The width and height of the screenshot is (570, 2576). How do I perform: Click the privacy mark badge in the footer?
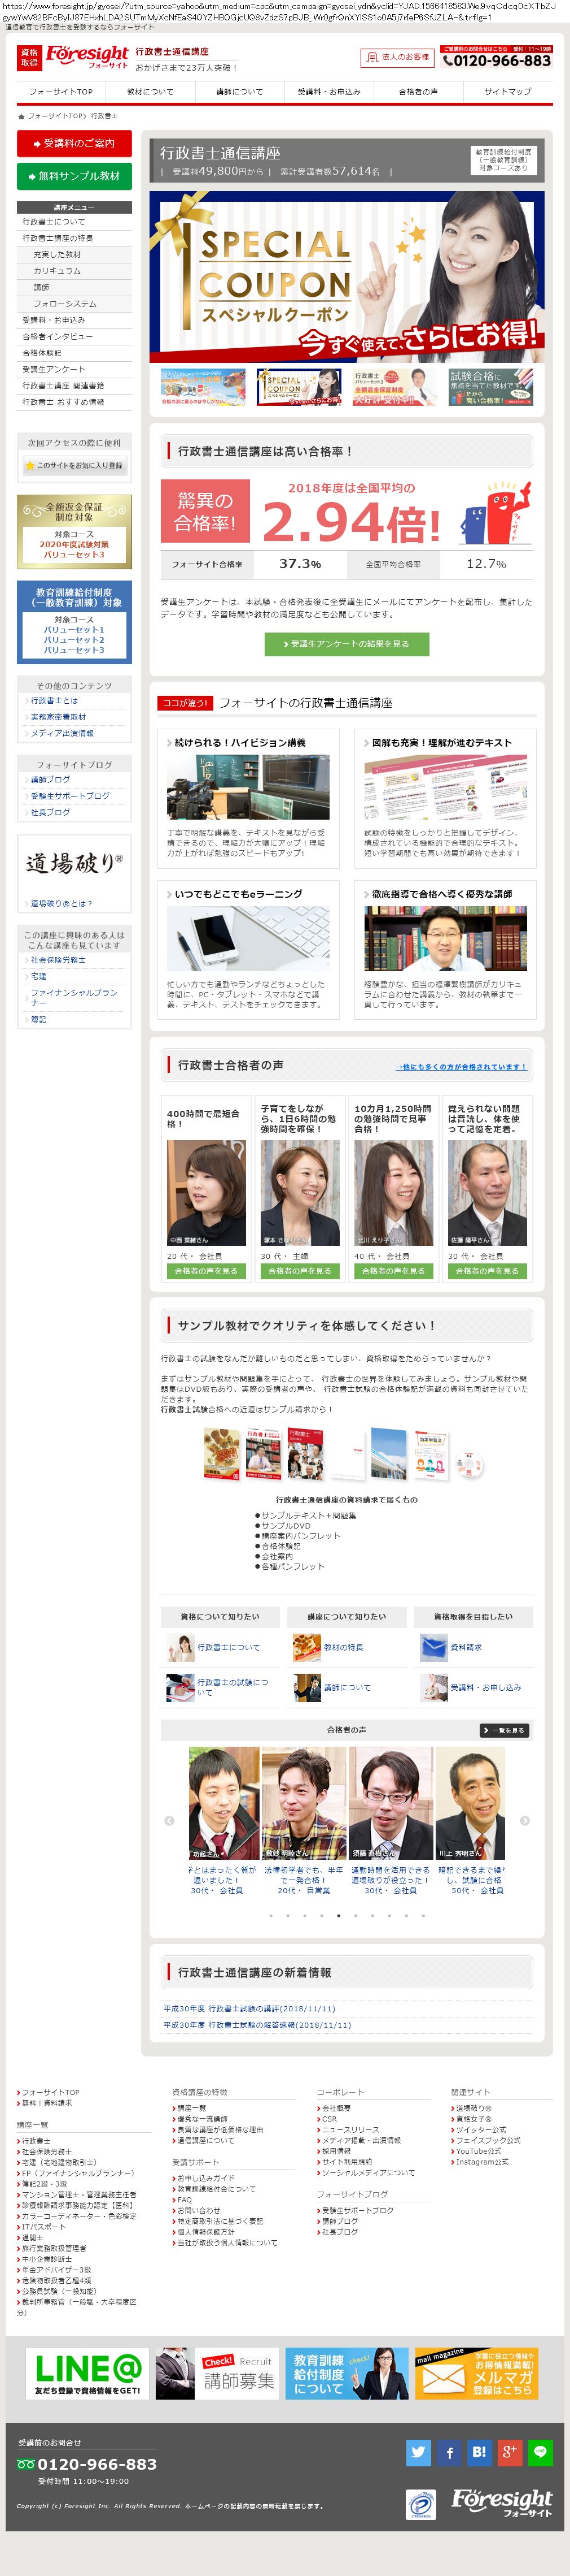click(x=420, y=2505)
